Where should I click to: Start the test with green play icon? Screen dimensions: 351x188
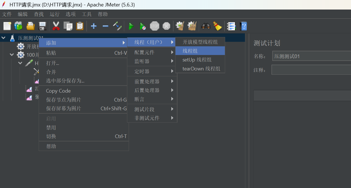[x=131, y=26]
